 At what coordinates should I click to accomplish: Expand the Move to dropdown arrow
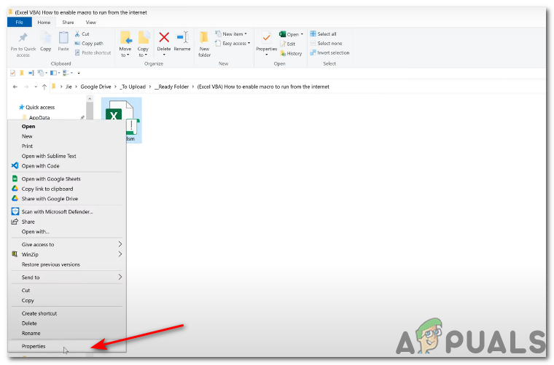click(x=128, y=55)
